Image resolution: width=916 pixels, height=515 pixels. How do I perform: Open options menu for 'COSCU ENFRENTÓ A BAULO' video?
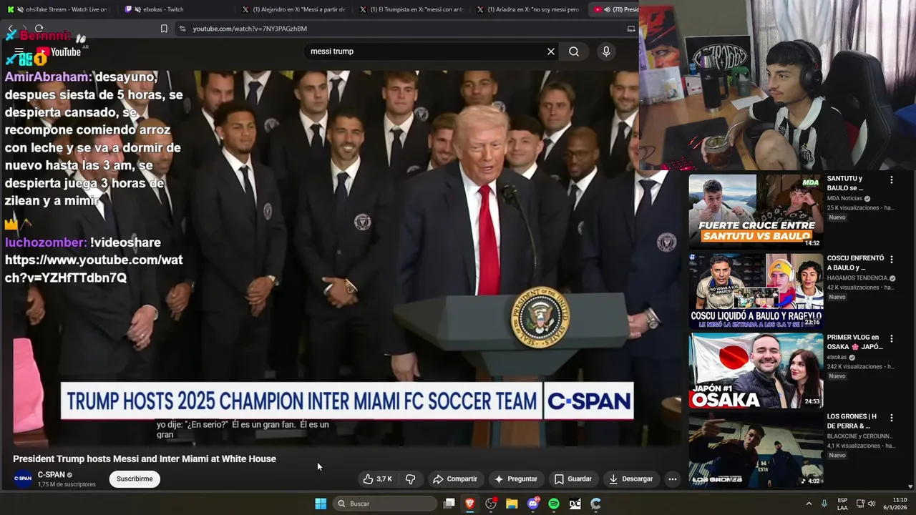click(x=892, y=259)
